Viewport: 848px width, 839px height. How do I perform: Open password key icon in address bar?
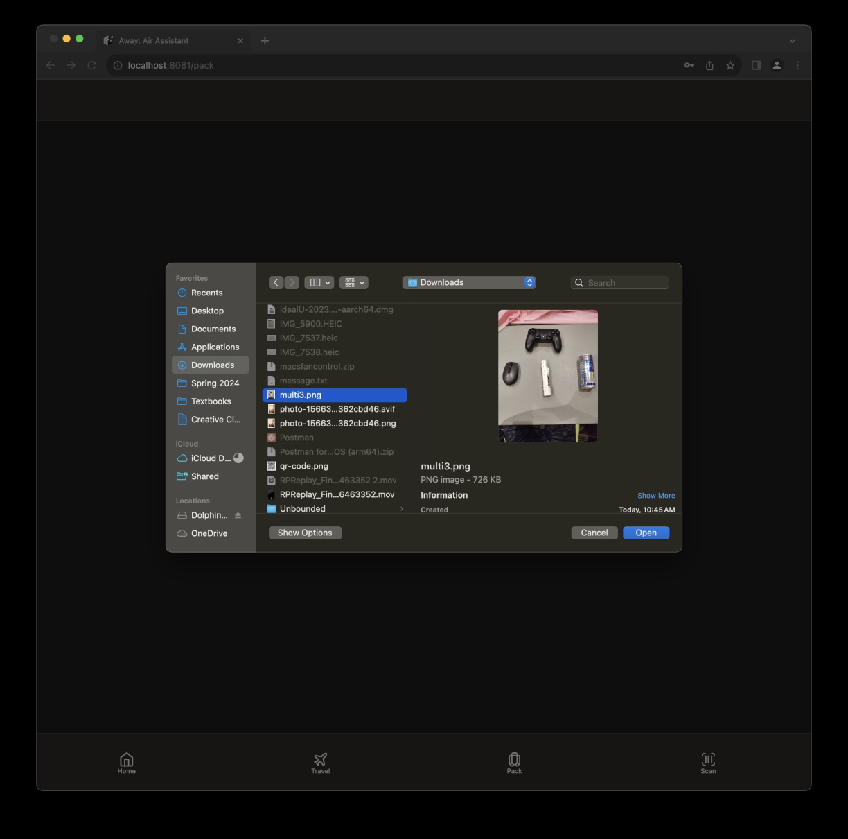click(x=689, y=65)
